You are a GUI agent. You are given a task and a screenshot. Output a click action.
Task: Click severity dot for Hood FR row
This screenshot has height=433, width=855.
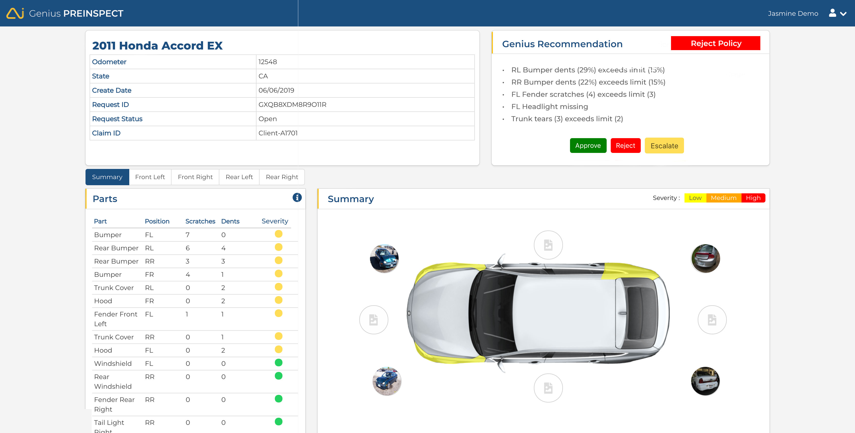click(x=278, y=300)
